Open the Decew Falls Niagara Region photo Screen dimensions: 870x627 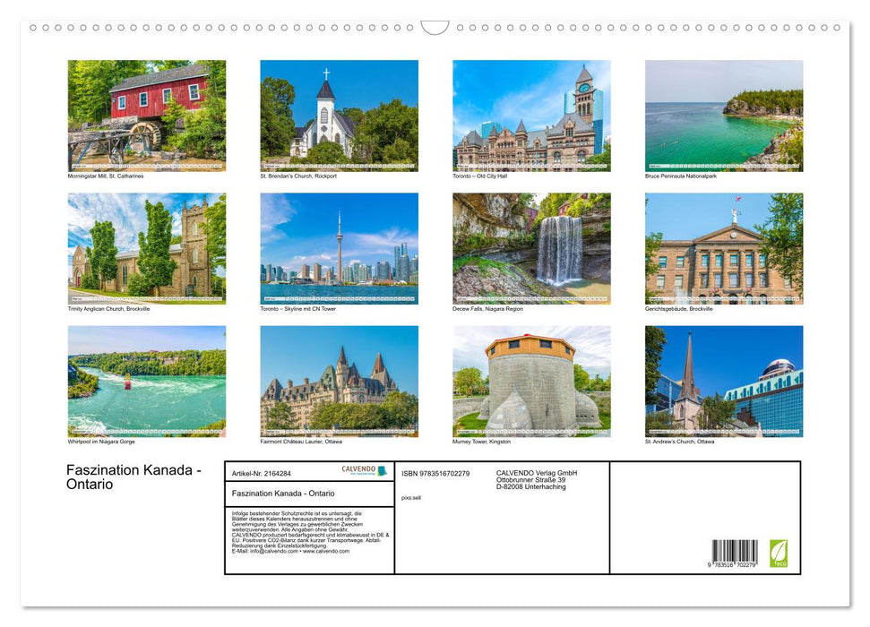pos(531,248)
